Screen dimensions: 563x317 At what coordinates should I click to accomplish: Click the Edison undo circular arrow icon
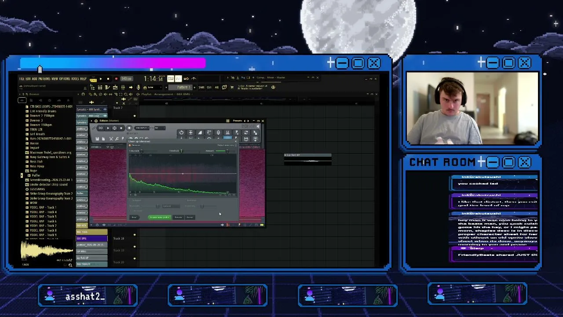[x=181, y=133]
